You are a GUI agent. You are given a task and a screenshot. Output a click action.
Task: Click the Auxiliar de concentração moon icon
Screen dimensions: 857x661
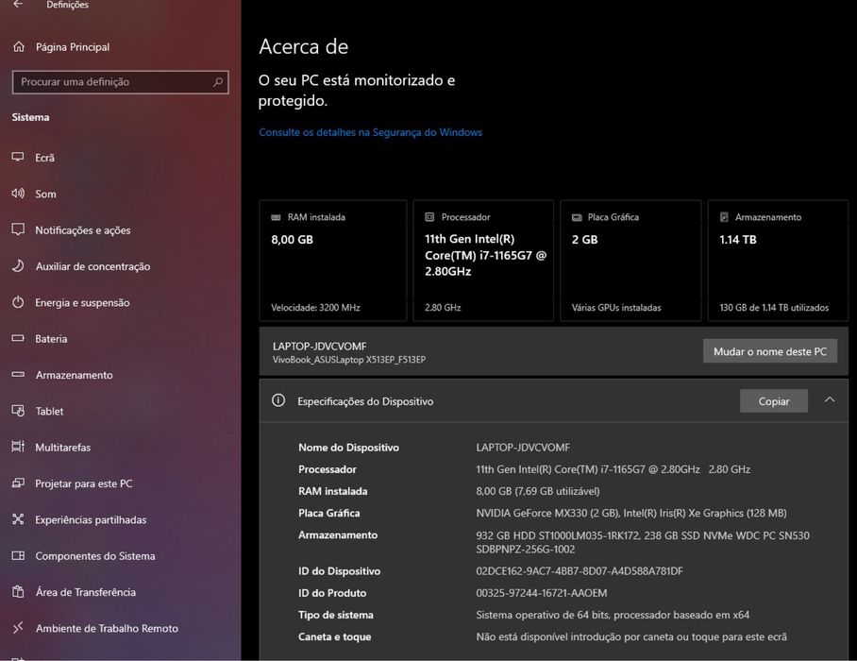tap(18, 266)
